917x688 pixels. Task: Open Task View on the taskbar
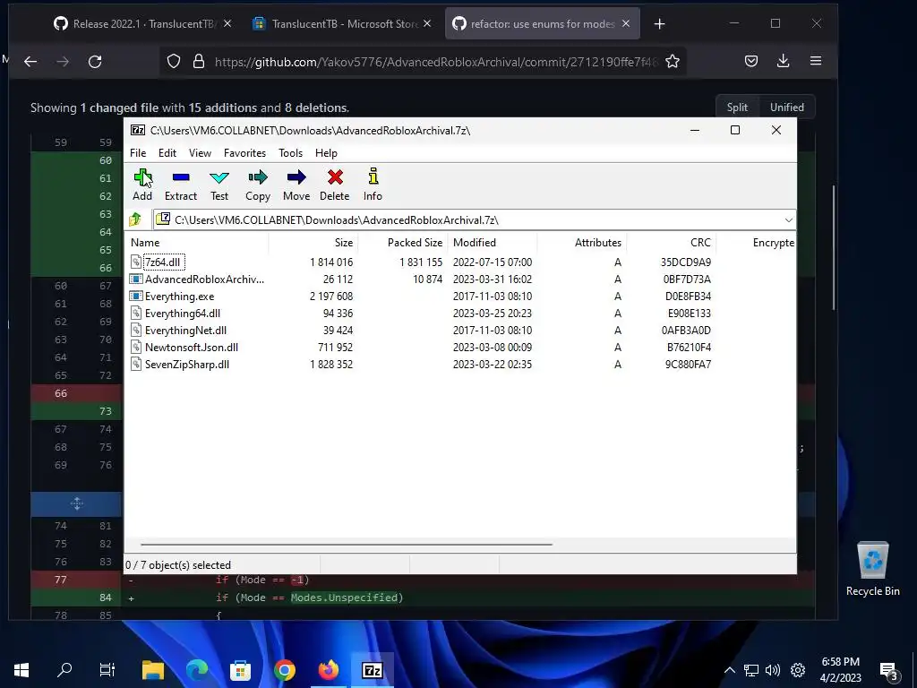click(x=107, y=669)
